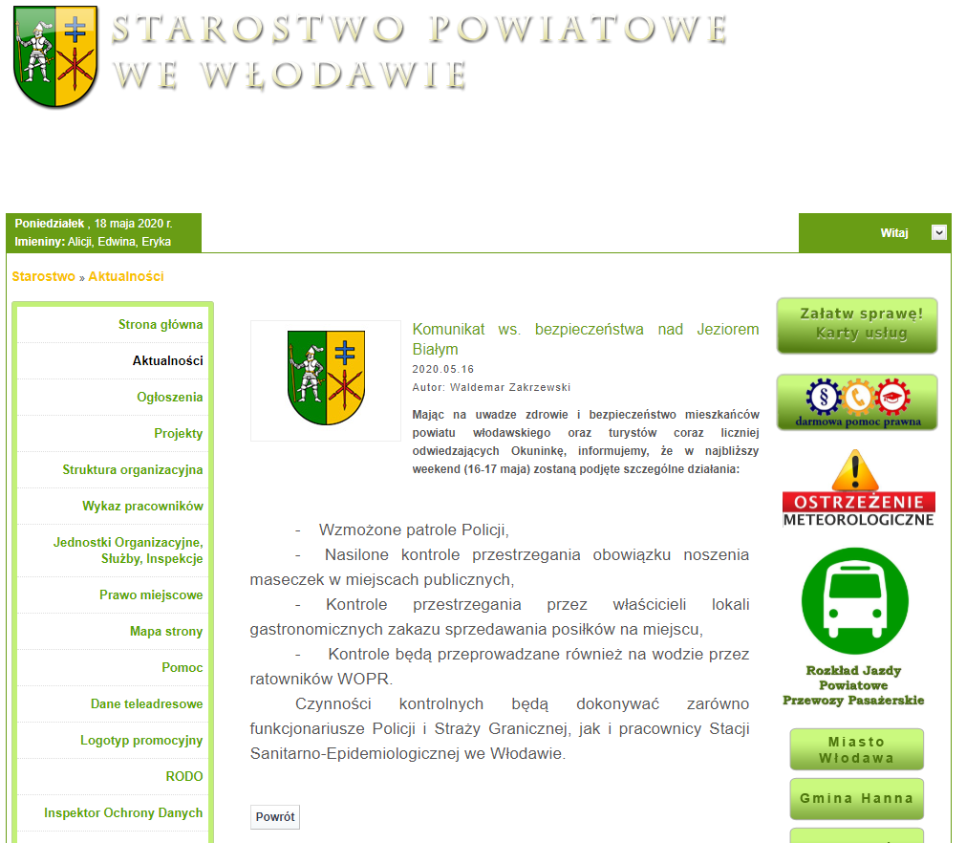Open the darmowa pomoc prawna banner
966x843 pixels.
click(x=856, y=402)
